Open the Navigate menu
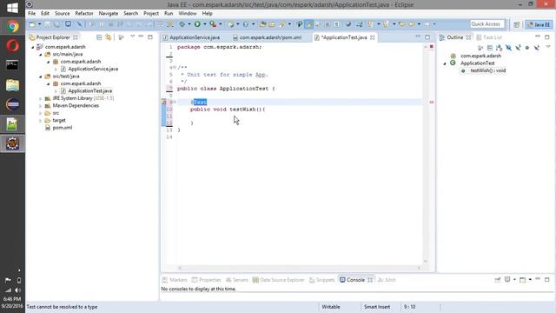This screenshot has height=313, width=556. pos(108,13)
